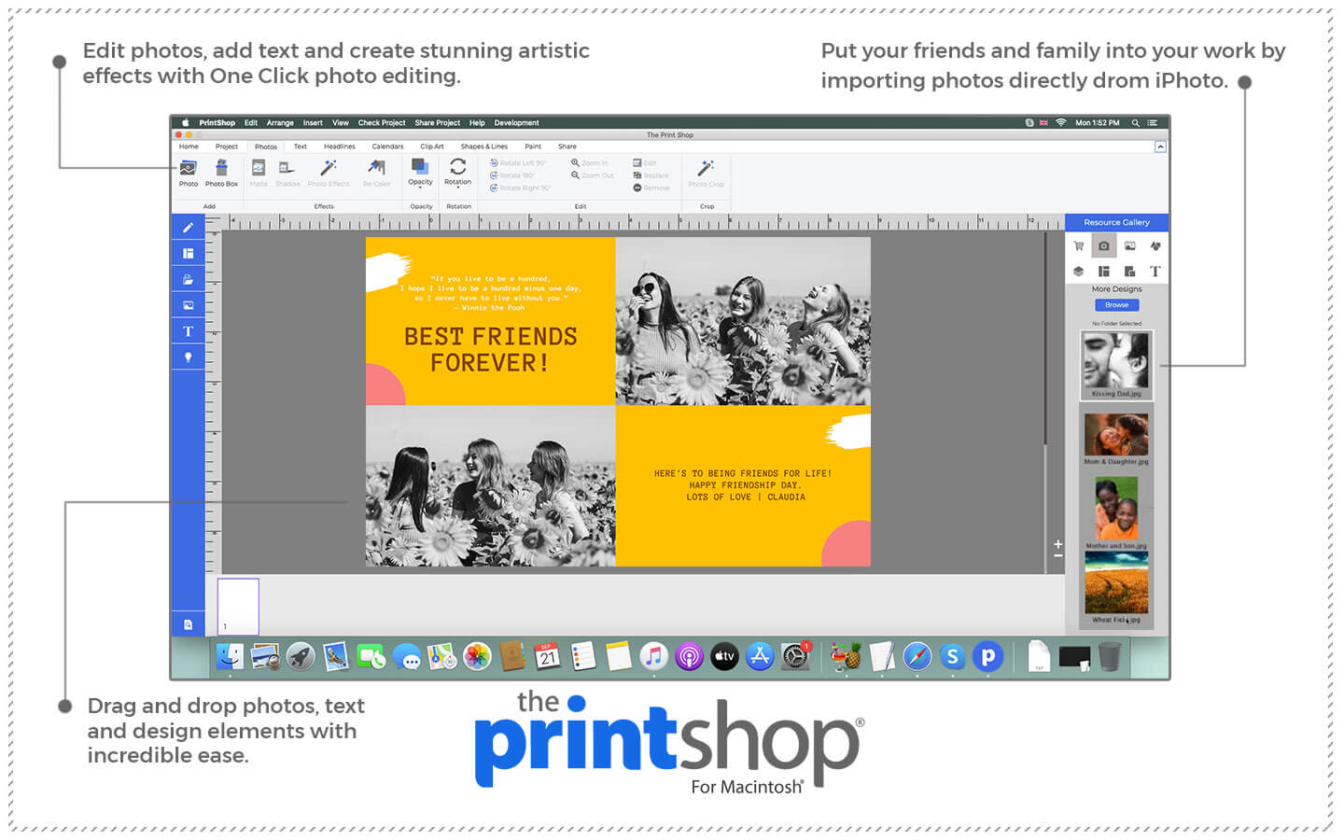
Task: Open Photo Effects wand tool
Action: (329, 173)
